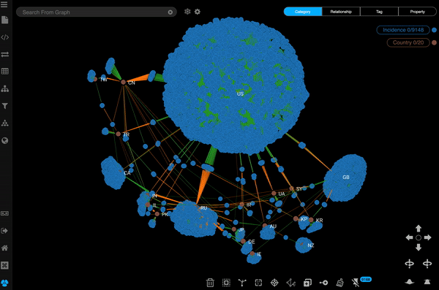Reset view with center circle
This screenshot has width=439, height=290.
click(419, 237)
